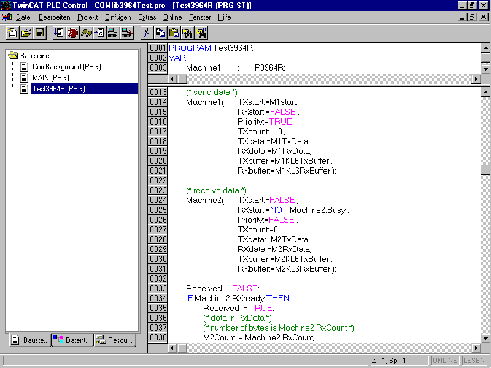Cut selected code with the scissors icon

click(147, 32)
